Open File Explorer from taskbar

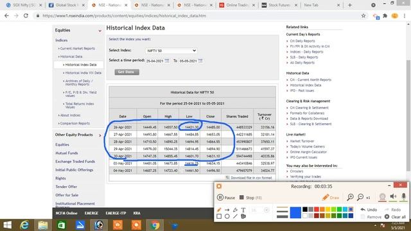[43, 225]
